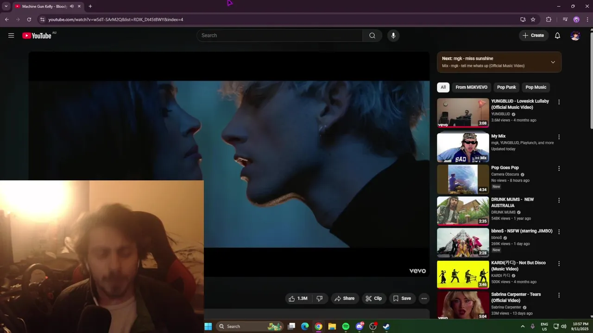Open options for YUNGBLUD Lovesick Lullaby video
Image resolution: width=593 pixels, height=333 pixels.
(559, 102)
